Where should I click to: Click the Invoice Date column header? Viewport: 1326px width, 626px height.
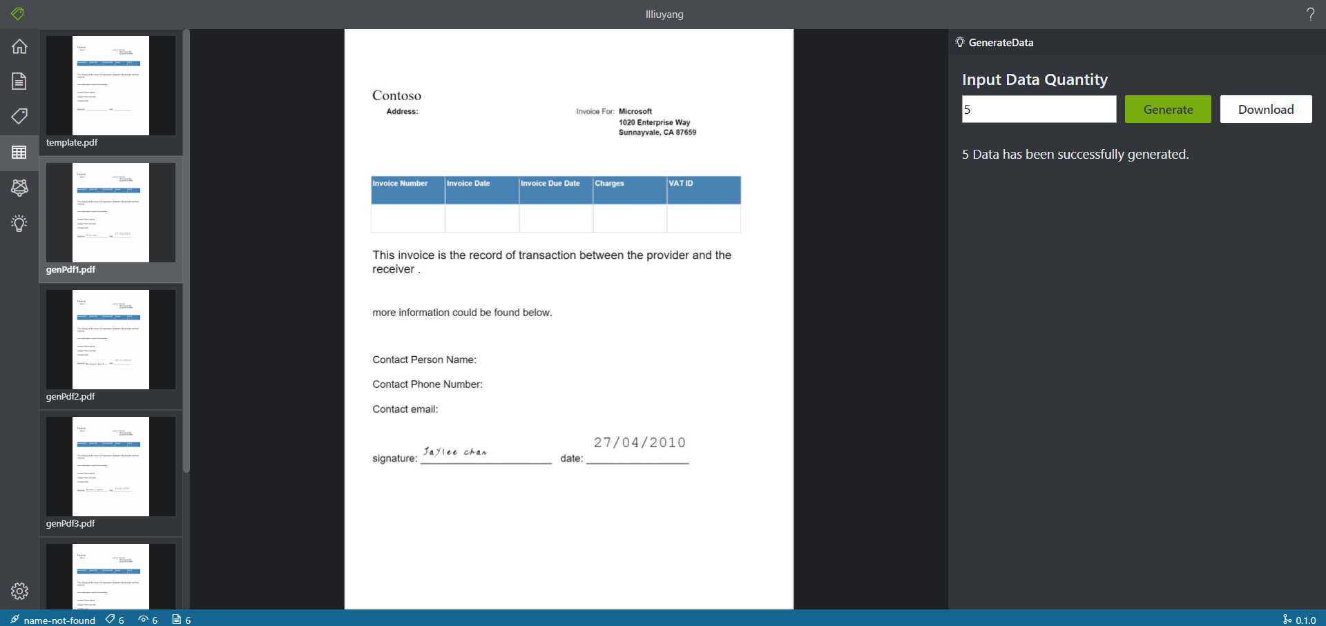click(x=482, y=190)
